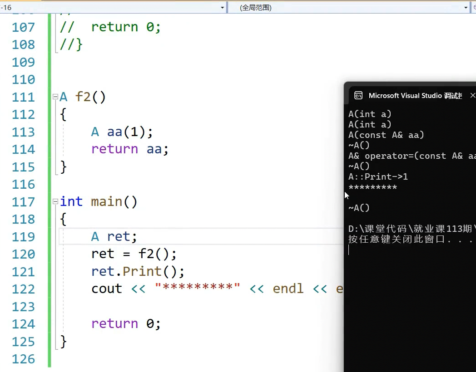Click the 'int main()' declaration

point(99,201)
